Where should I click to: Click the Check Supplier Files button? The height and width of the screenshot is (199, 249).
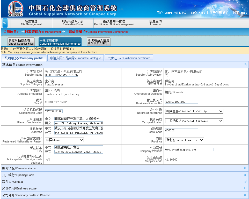click(21, 42)
